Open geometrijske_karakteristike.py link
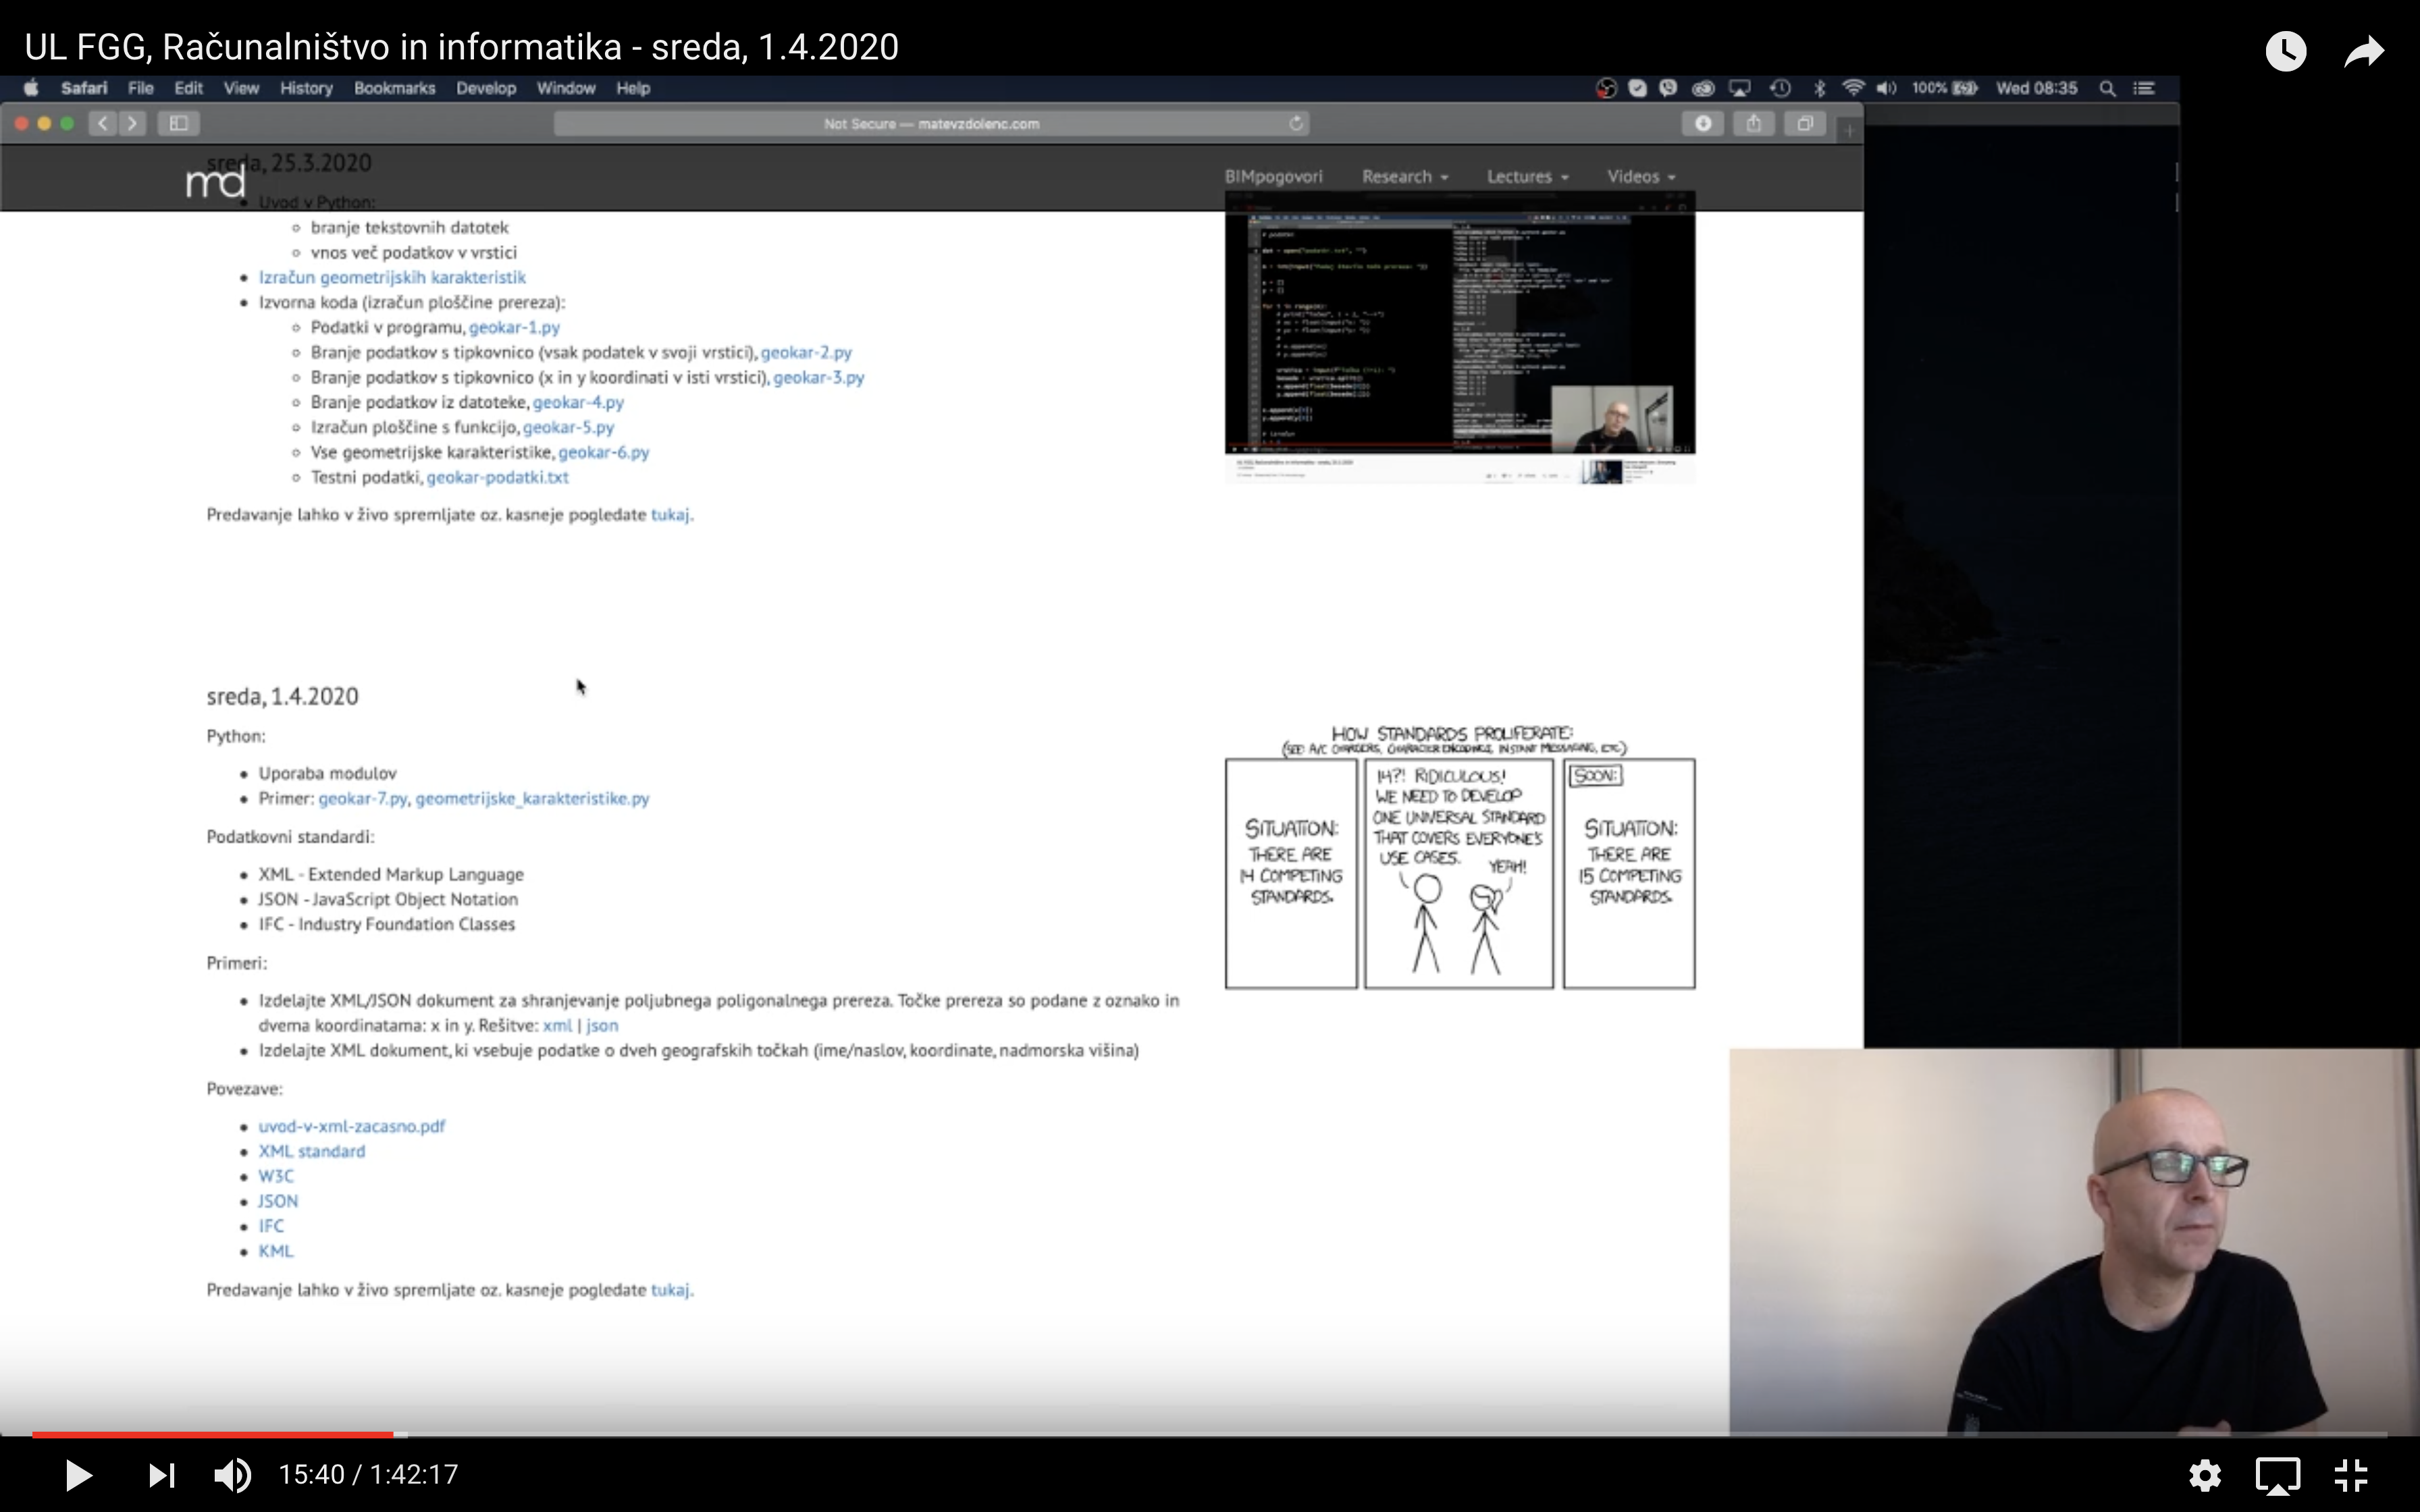2420x1512 pixels. point(532,798)
